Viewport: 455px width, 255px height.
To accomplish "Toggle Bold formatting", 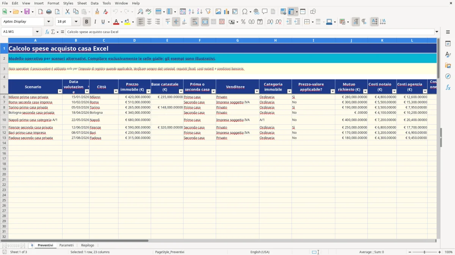I will click(x=86, y=22).
